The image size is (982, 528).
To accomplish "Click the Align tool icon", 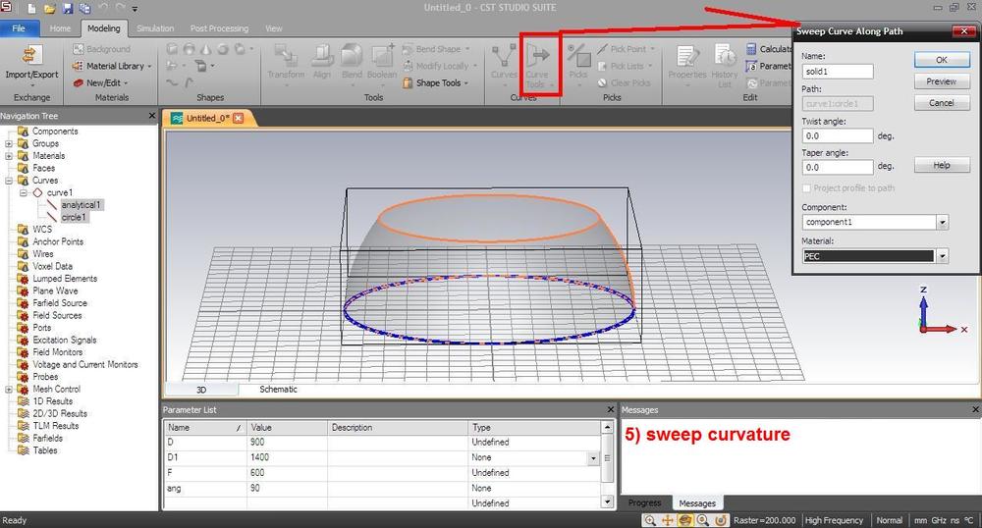I will (x=322, y=55).
